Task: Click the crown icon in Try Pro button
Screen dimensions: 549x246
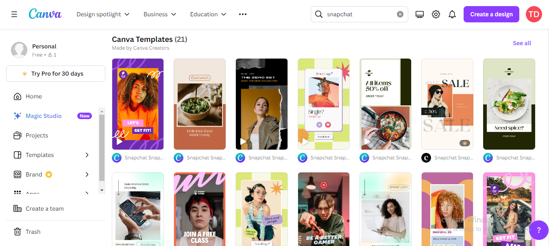Action: click(x=25, y=74)
